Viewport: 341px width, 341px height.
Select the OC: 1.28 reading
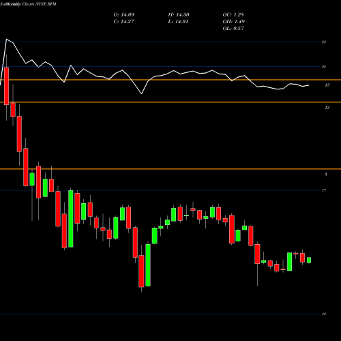[233, 14]
